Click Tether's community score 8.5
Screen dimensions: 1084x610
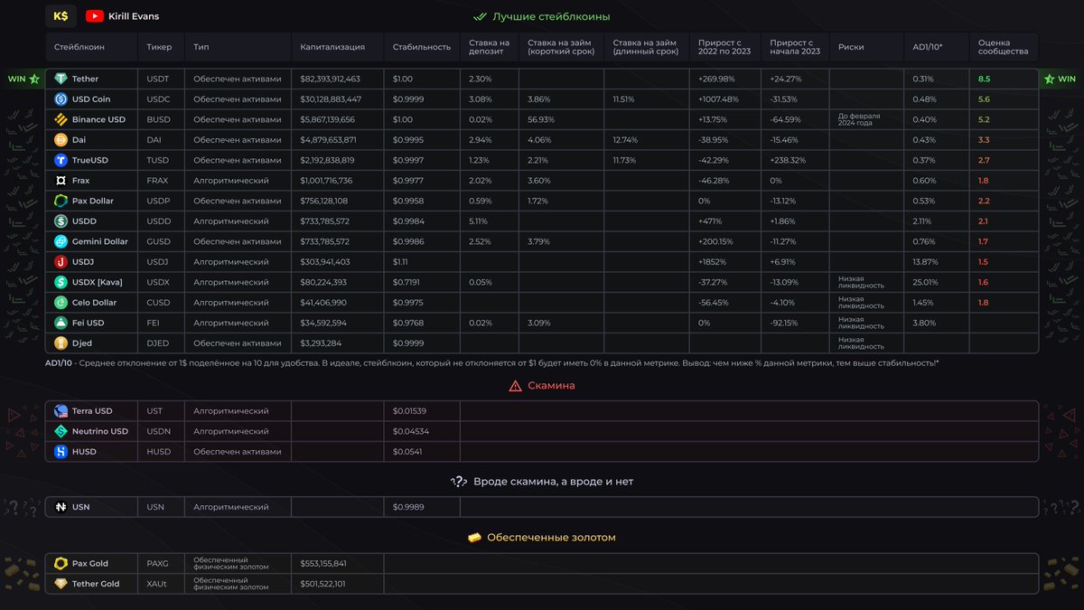[984, 79]
